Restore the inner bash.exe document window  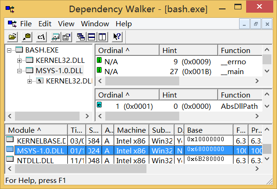pos(256,24)
